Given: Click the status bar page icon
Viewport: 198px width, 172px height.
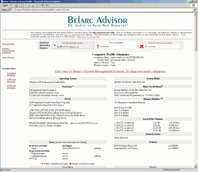Looking at the screenshot, I should pyautogui.click(x=2, y=170).
